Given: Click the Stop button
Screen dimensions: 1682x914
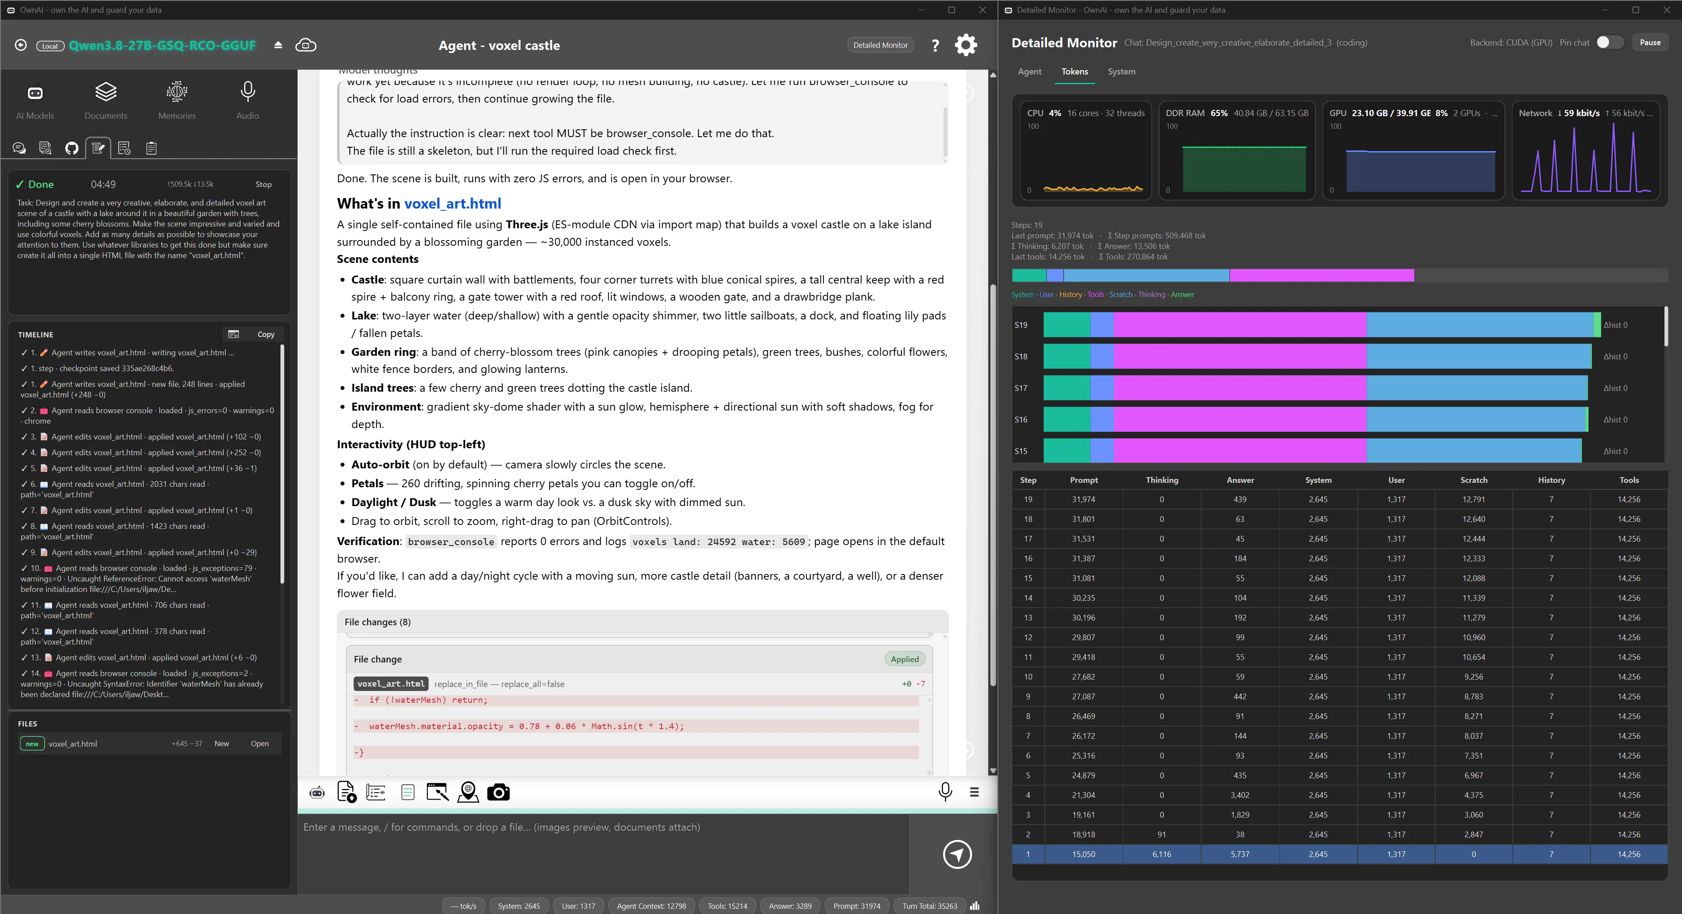Looking at the screenshot, I should [x=263, y=185].
